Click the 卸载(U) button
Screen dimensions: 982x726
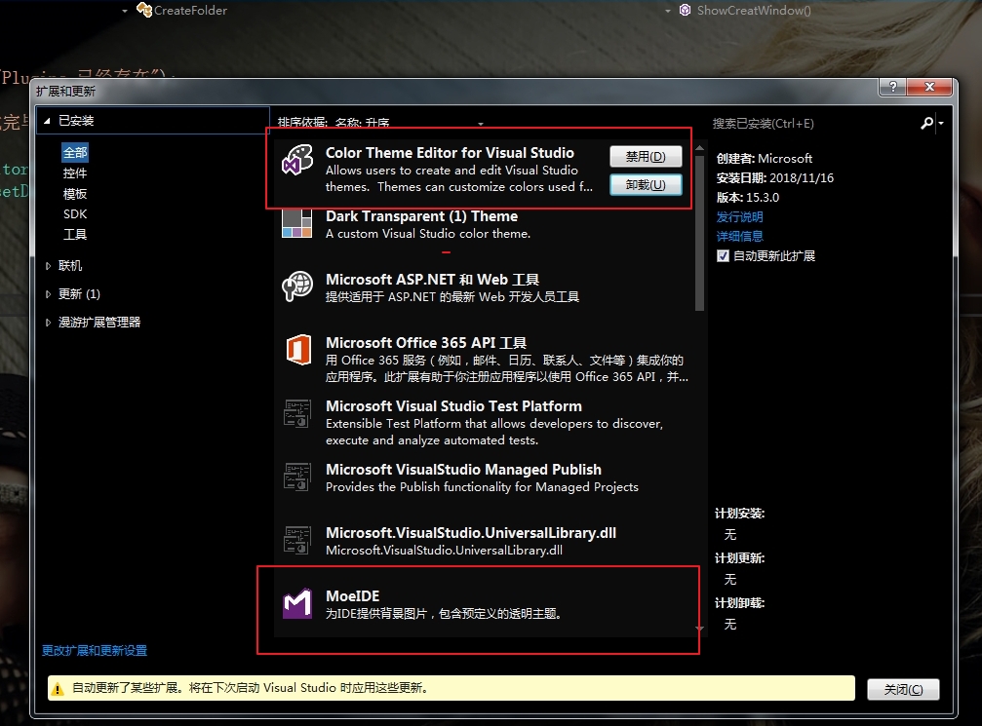coord(646,184)
